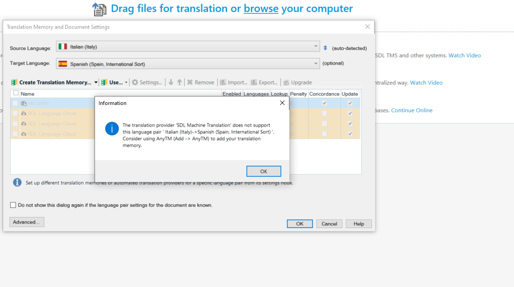Click the Penalty column header
Image resolution: width=514 pixels, height=287 pixels.
(x=298, y=94)
